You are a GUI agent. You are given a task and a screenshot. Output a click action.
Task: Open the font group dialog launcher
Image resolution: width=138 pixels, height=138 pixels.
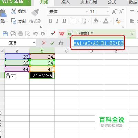pos(123,27)
